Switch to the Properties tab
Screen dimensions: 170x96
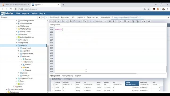click(x=65, y=17)
